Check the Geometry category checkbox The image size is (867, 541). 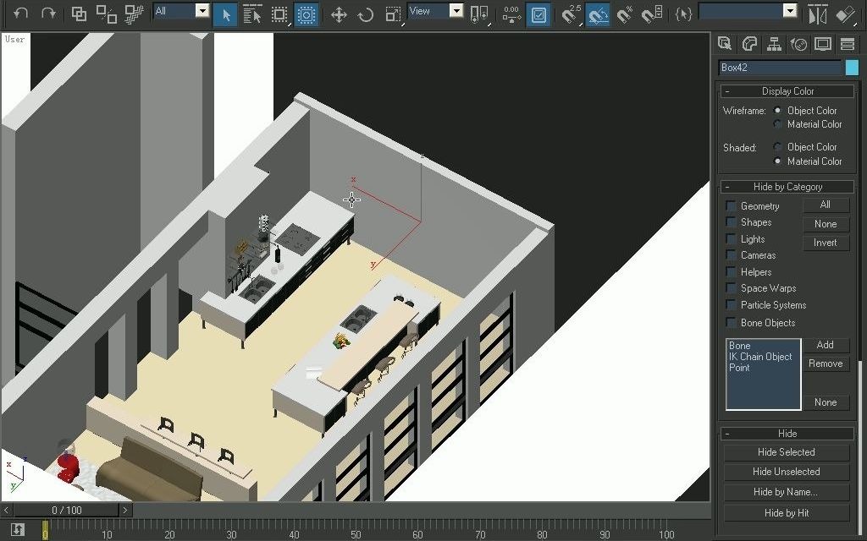(x=730, y=205)
